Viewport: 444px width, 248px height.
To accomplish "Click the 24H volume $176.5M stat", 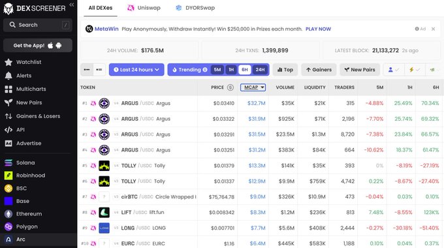I will click(x=152, y=50).
